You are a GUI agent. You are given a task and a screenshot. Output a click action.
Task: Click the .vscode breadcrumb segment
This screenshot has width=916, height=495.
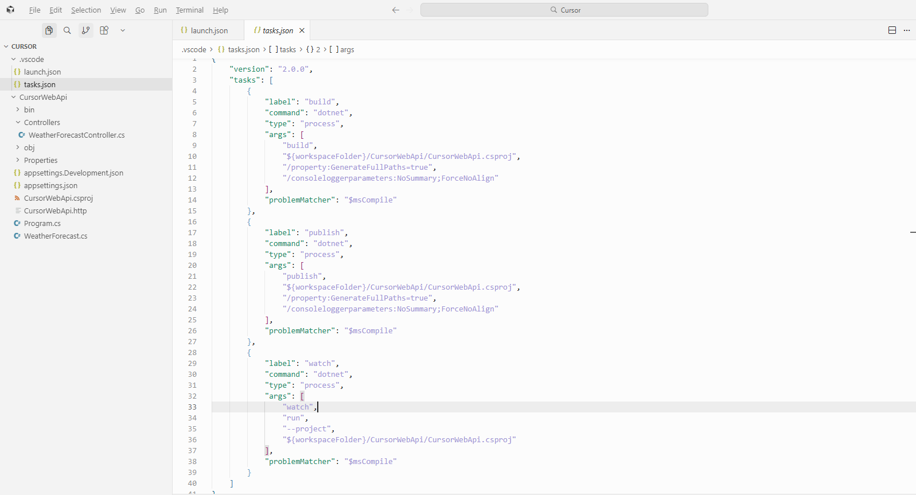(194, 49)
